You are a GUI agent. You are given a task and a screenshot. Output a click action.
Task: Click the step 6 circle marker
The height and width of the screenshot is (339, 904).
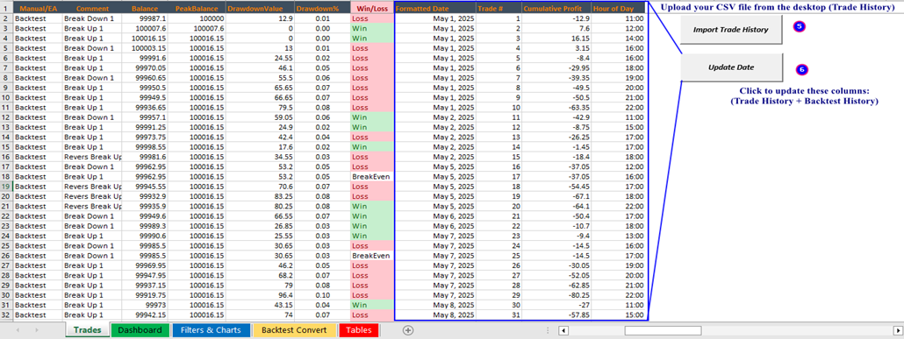click(802, 70)
